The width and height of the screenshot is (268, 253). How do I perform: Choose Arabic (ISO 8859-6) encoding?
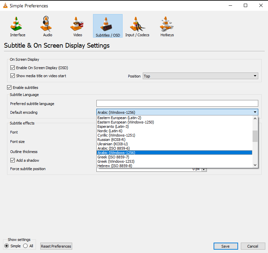[174, 148]
